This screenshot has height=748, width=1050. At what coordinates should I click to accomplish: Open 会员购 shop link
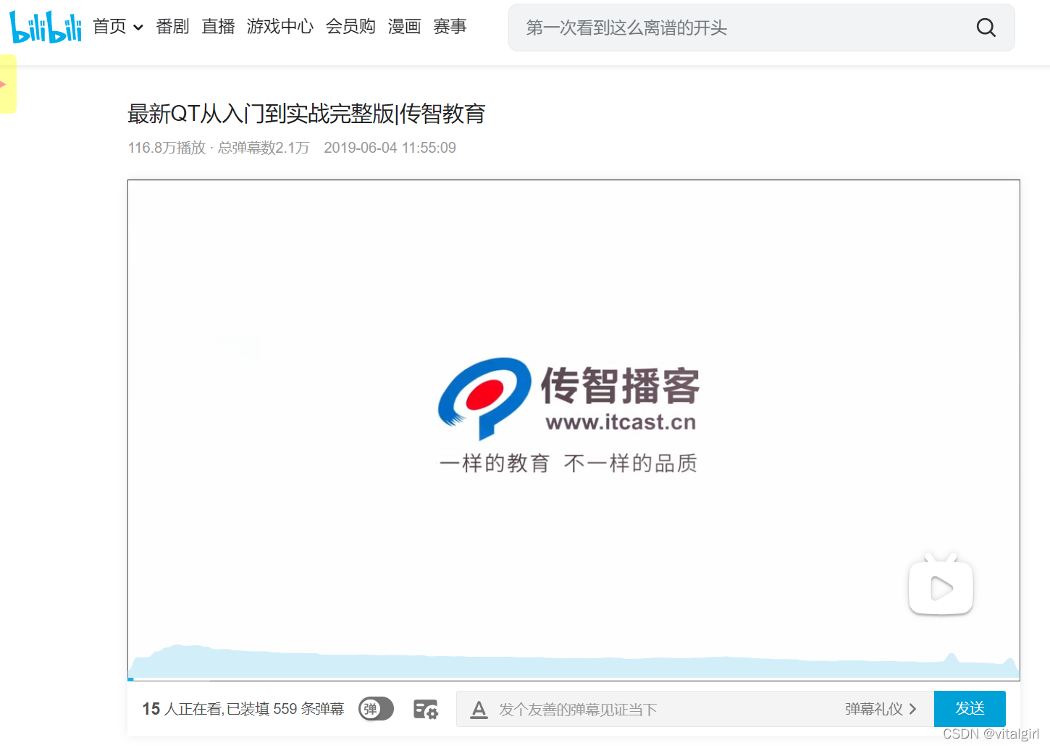pos(350,27)
